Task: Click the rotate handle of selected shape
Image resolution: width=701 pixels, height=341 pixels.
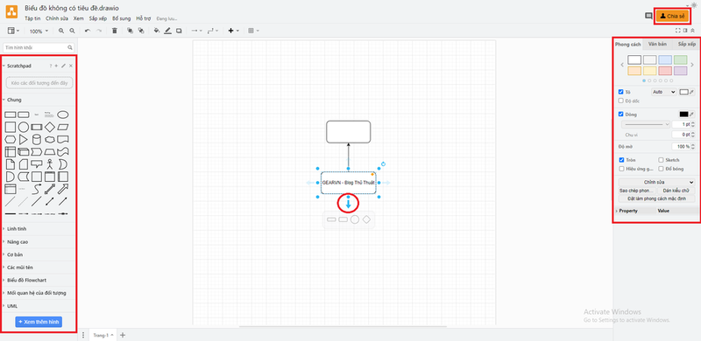Action: coord(383,164)
